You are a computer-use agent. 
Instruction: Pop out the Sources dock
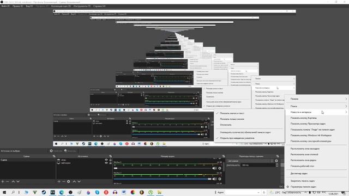(110, 156)
